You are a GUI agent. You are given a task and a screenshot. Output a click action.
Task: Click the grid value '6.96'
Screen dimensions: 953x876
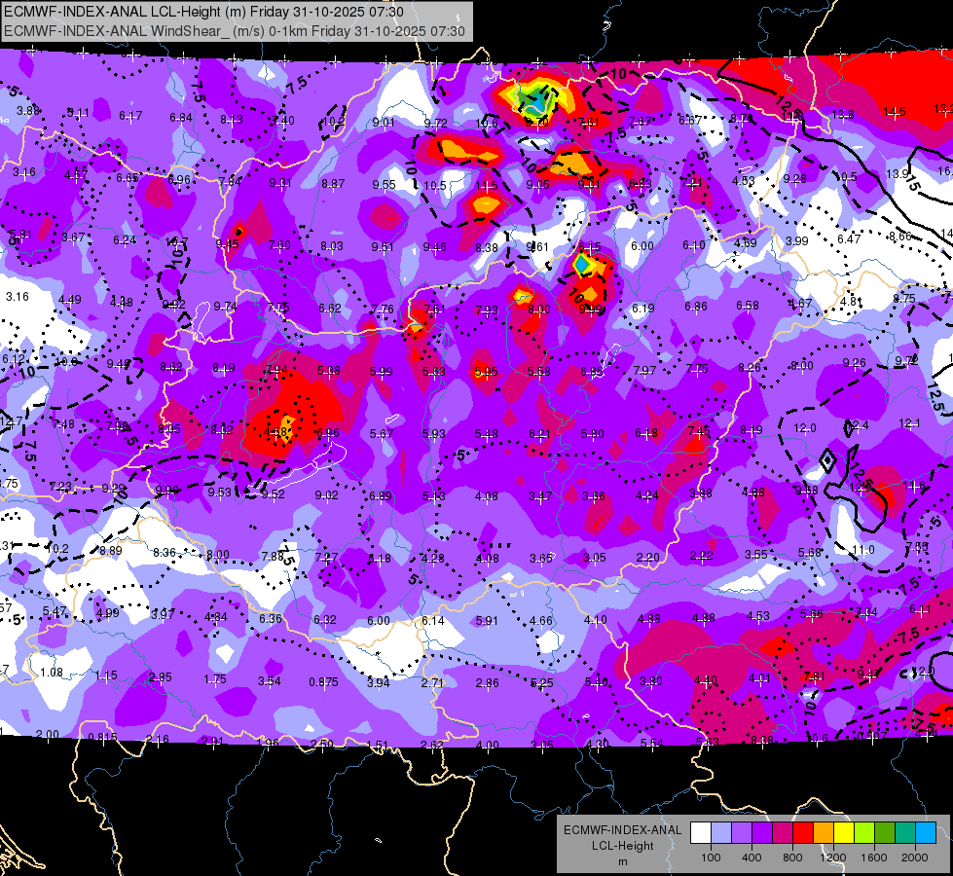[328, 433]
